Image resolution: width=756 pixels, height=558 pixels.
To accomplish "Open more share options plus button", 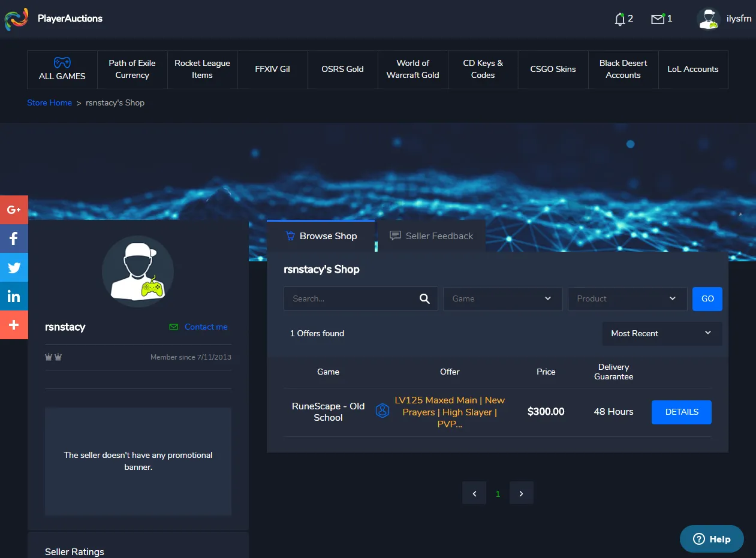I will click(14, 325).
